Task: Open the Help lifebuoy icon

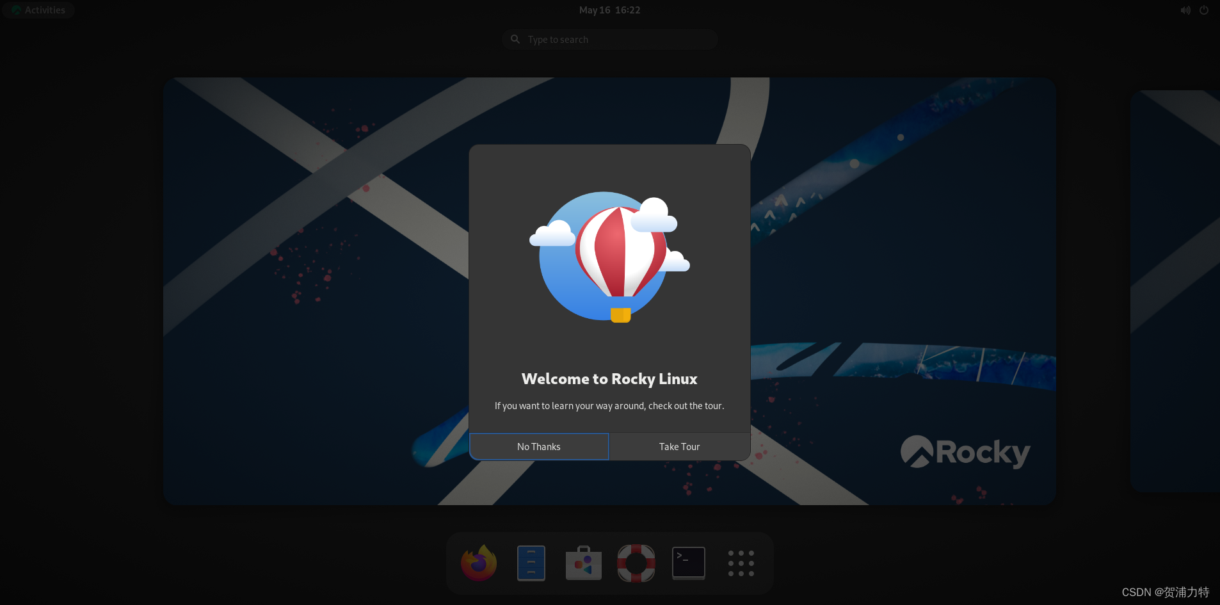Action: coord(636,563)
